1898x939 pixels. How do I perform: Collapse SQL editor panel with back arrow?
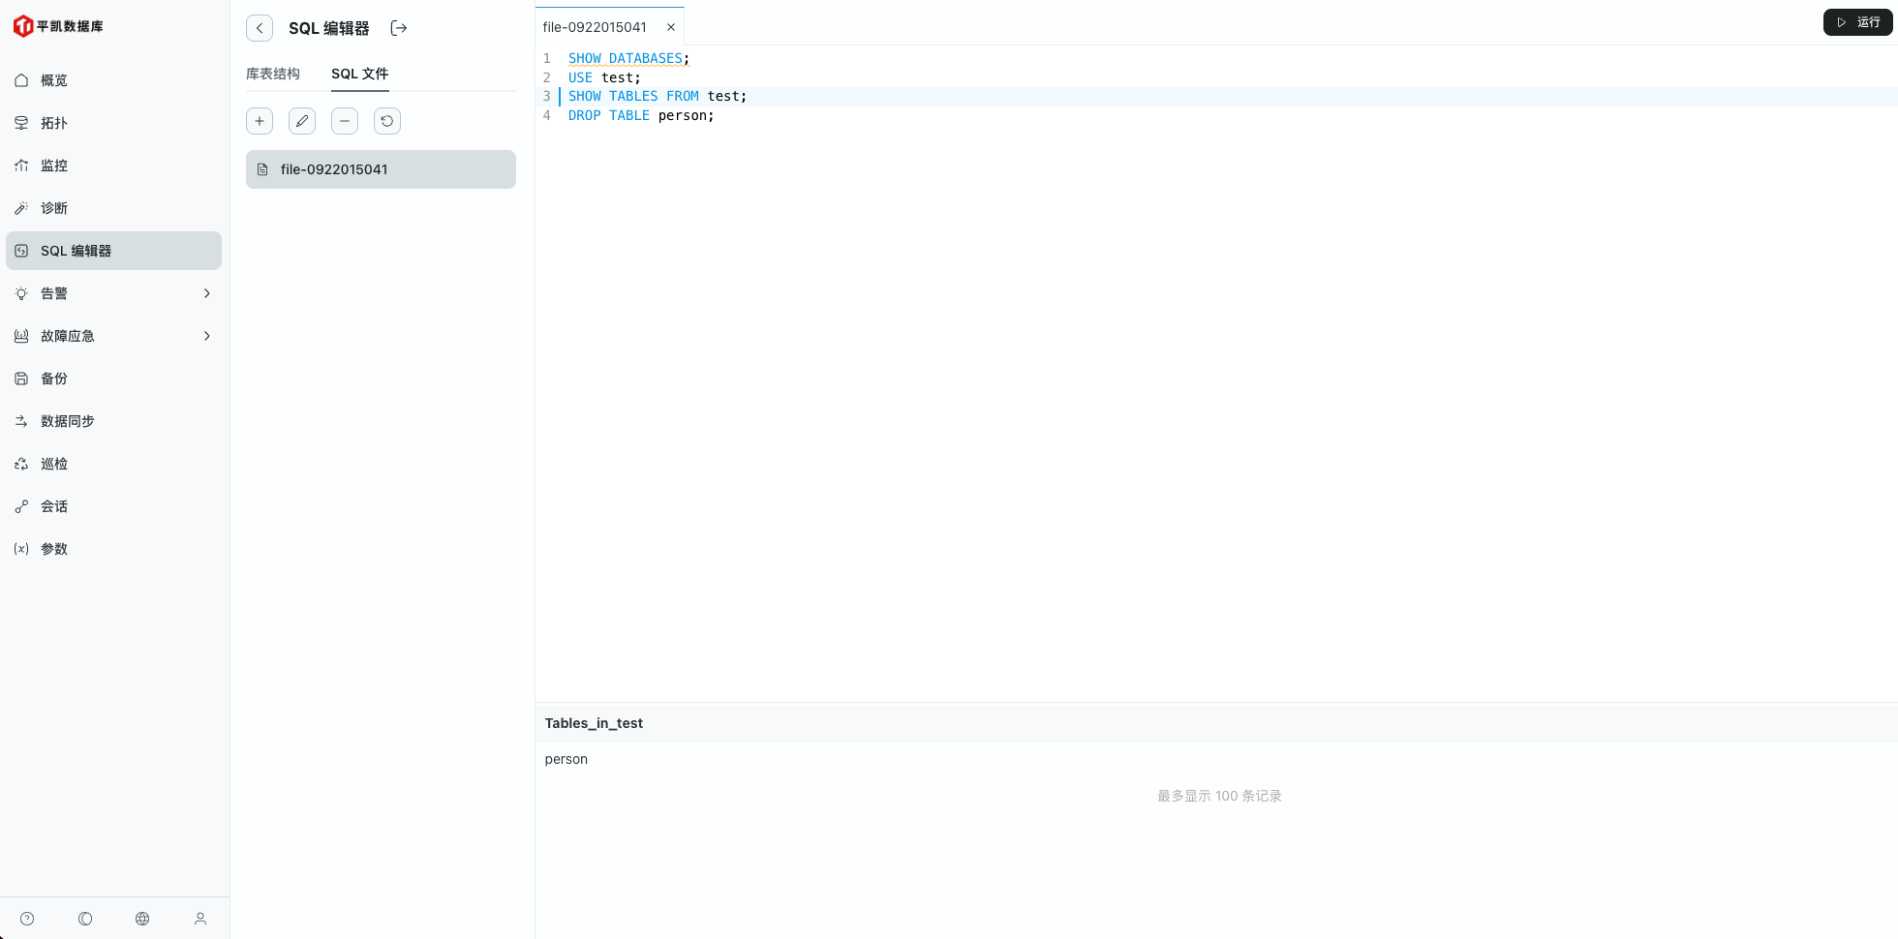click(x=259, y=27)
